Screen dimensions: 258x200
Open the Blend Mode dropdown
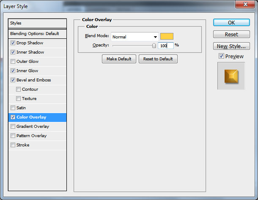pyautogui.click(x=135, y=37)
